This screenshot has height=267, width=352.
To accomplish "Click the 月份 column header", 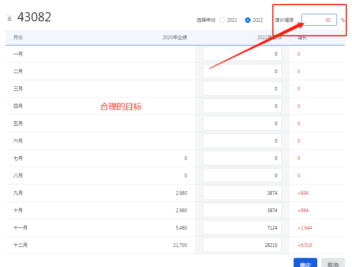I will (x=18, y=37).
